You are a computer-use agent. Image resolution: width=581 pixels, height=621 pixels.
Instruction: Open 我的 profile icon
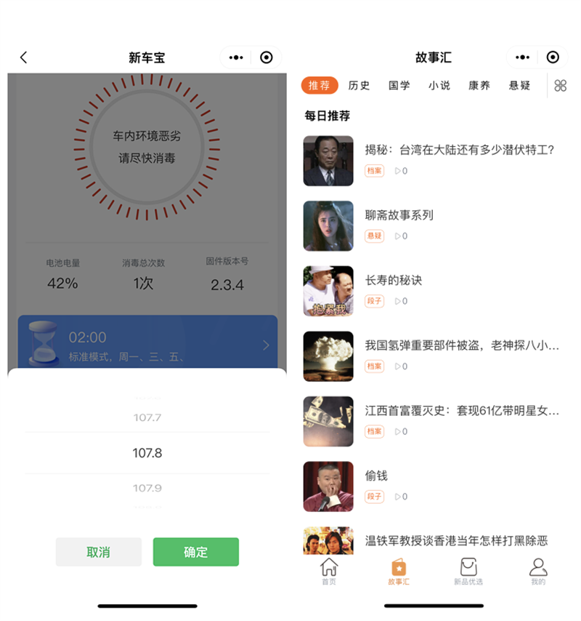coord(538,567)
